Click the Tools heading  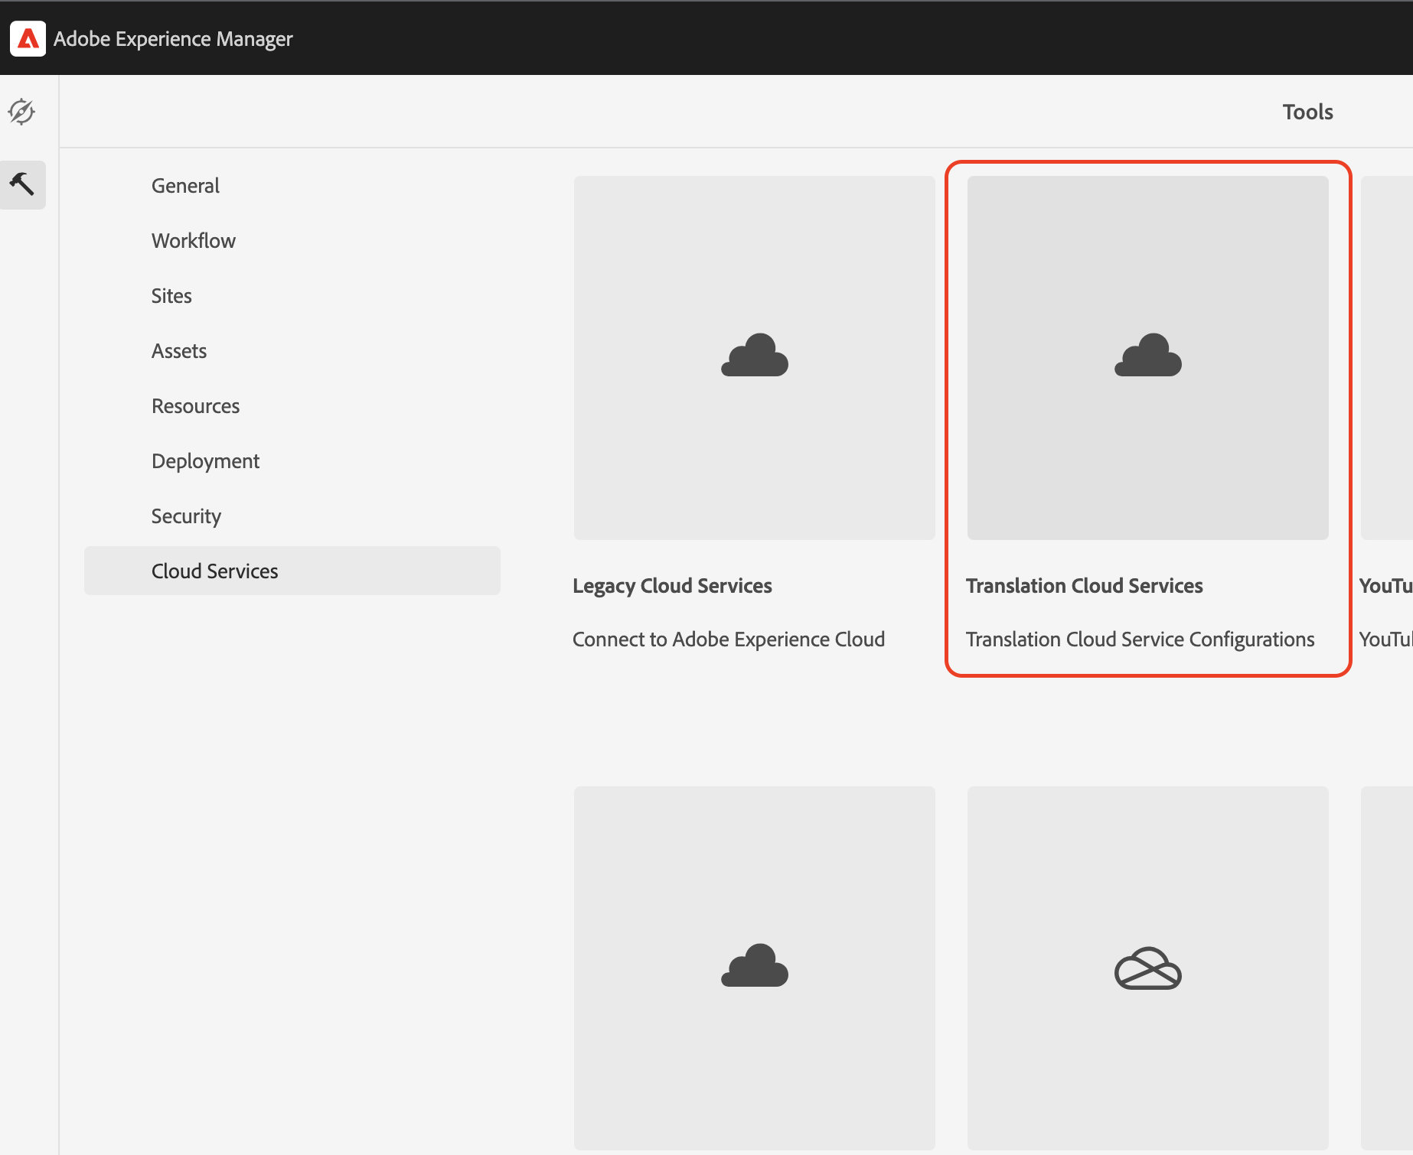[x=1308, y=112]
